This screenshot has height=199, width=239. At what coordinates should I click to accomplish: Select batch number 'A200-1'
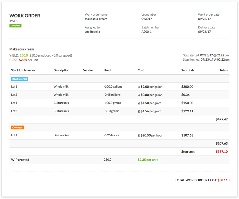(146, 32)
